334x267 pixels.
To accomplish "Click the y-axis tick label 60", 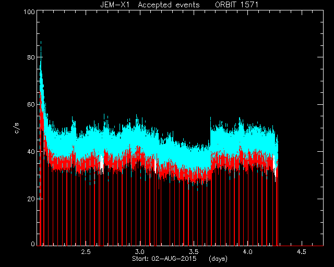I will pyautogui.click(x=31, y=104).
